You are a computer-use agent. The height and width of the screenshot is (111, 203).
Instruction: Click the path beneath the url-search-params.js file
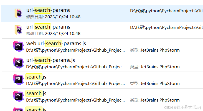[75, 67]
